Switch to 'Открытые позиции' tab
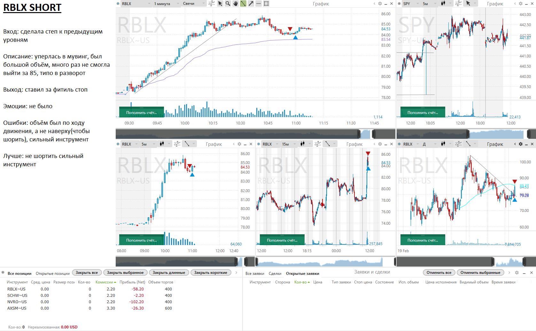The width and height of the screenshot is (536, 331). point(52,274)
